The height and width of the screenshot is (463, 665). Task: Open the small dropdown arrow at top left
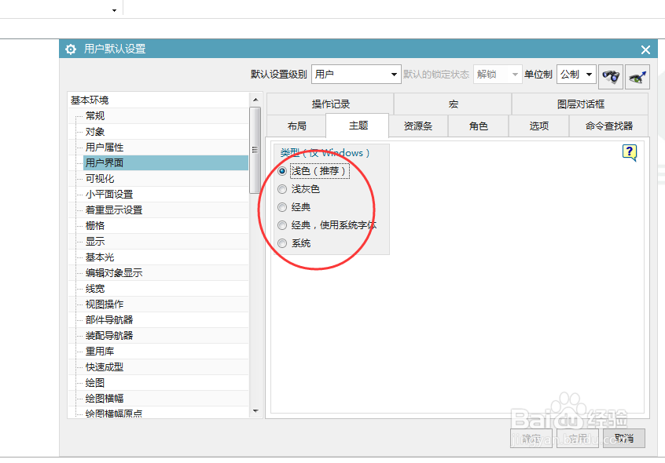pos(114,10)
